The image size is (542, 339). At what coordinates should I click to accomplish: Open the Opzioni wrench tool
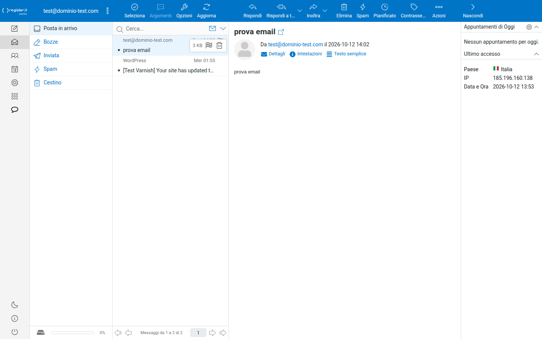184,11
